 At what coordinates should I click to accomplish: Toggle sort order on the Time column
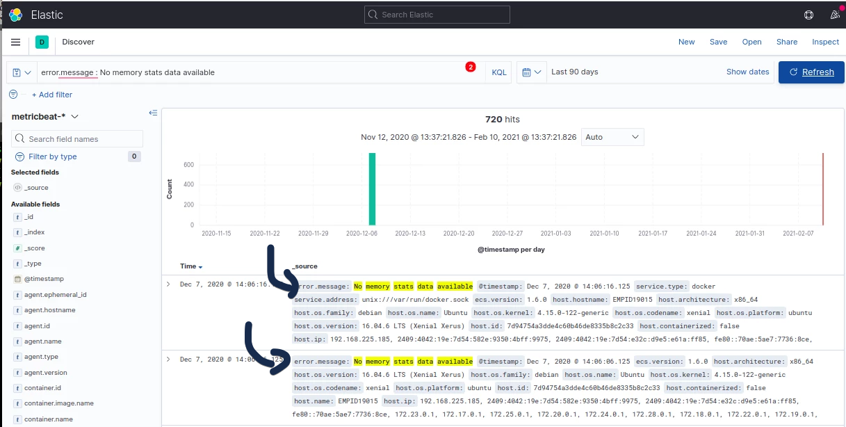pos(201,266)
